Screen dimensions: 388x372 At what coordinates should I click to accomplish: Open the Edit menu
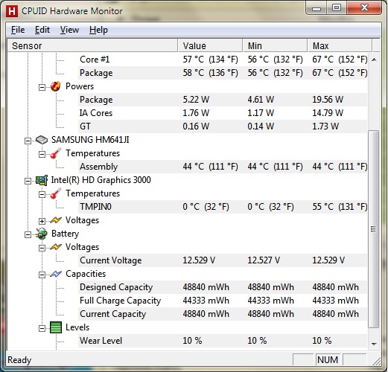click(42, 30)
